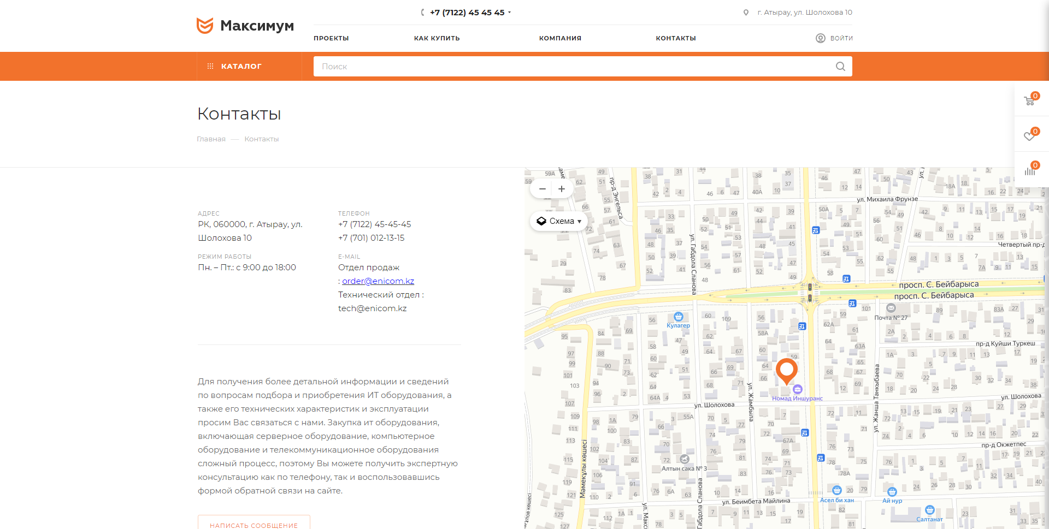Click the orange map location pin
The width and height of the screenshot is (1049, 529).
tap(787, 370)
